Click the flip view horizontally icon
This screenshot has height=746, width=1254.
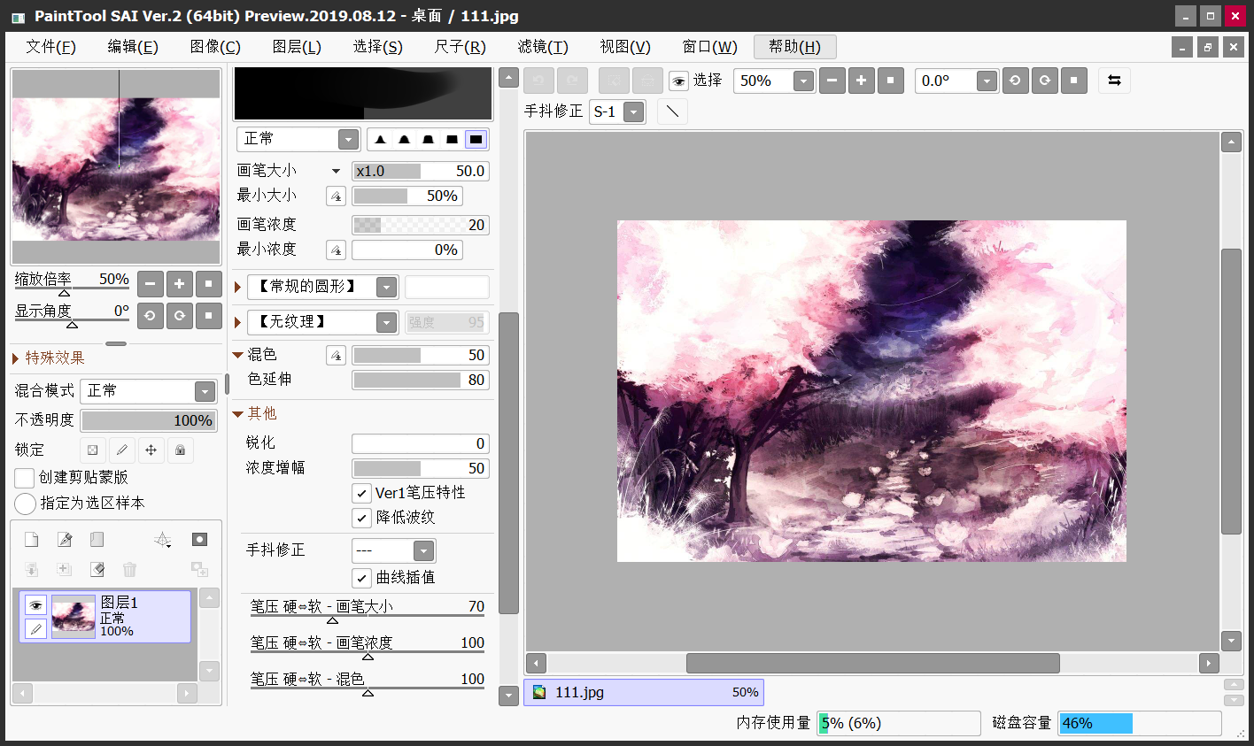point(1114,81)
